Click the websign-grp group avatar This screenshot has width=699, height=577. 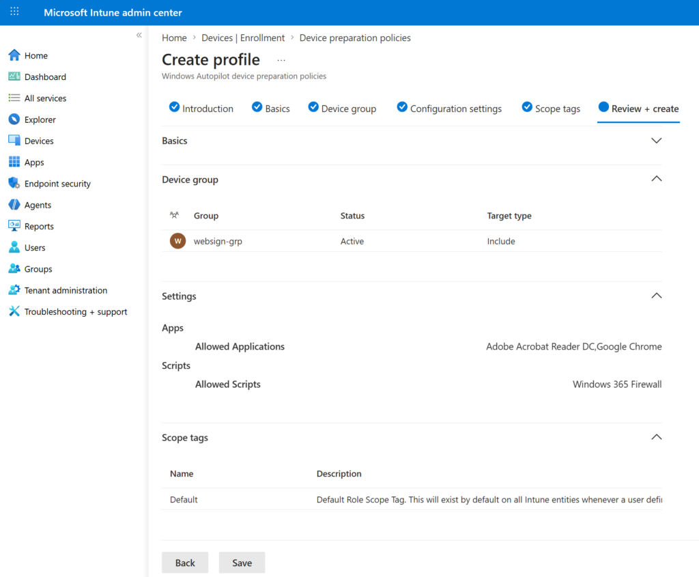[177, 241]
